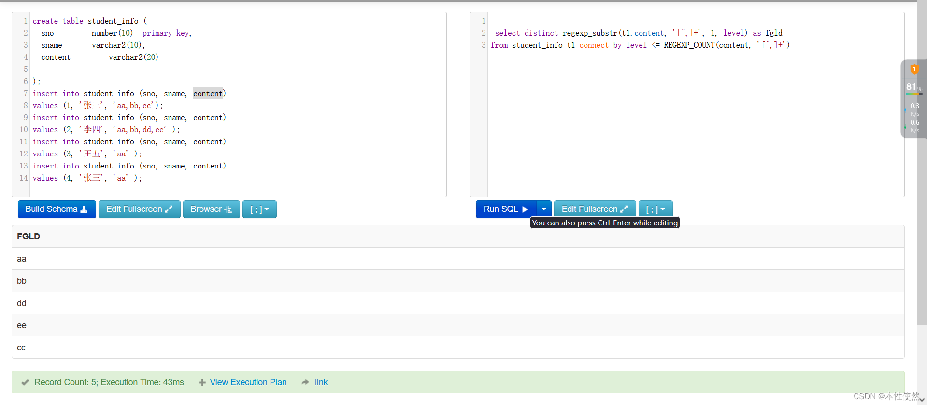Expand Run SQL options arrow

(544, 209)
